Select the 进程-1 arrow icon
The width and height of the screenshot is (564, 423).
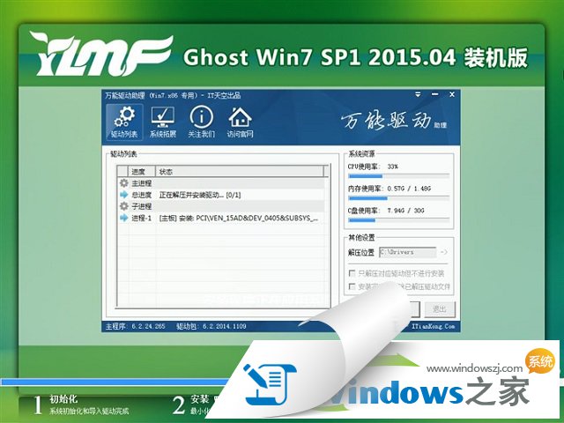123,218
